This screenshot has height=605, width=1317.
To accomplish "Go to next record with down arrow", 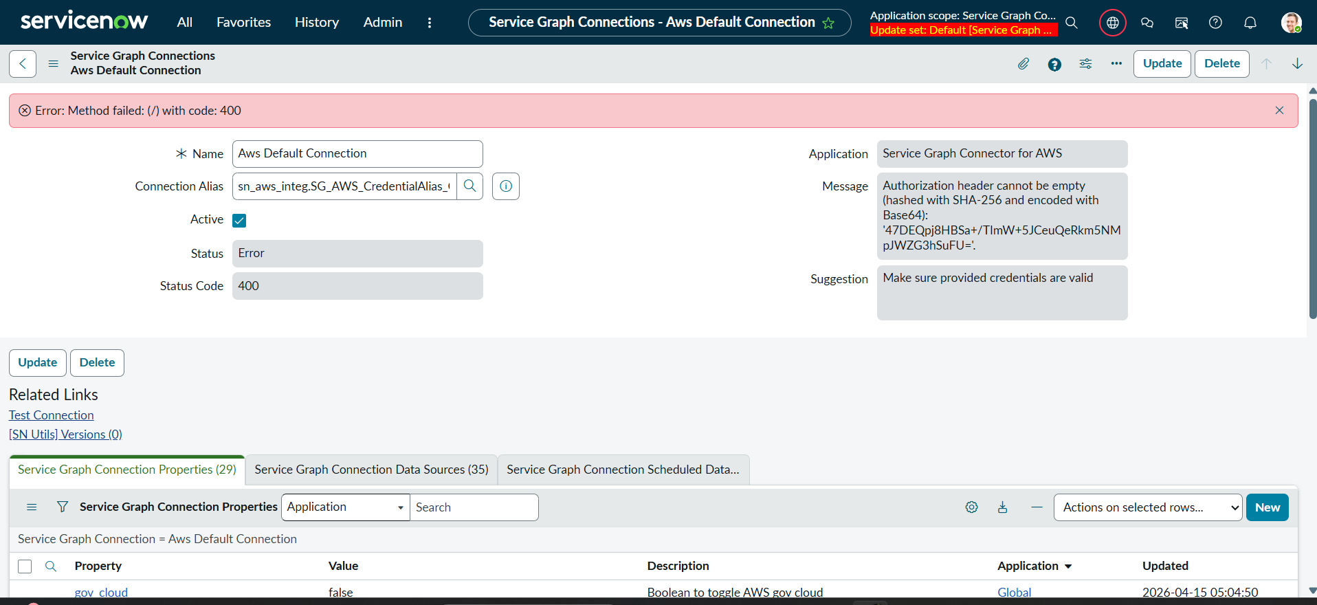I will [1297, 64].
